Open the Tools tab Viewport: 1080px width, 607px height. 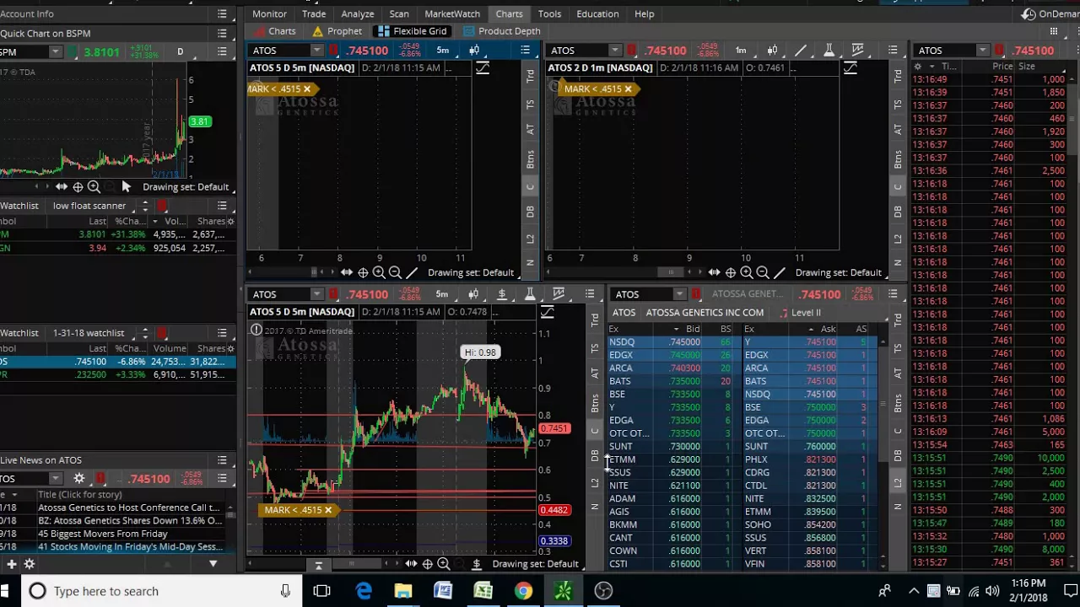coord(549,13)
